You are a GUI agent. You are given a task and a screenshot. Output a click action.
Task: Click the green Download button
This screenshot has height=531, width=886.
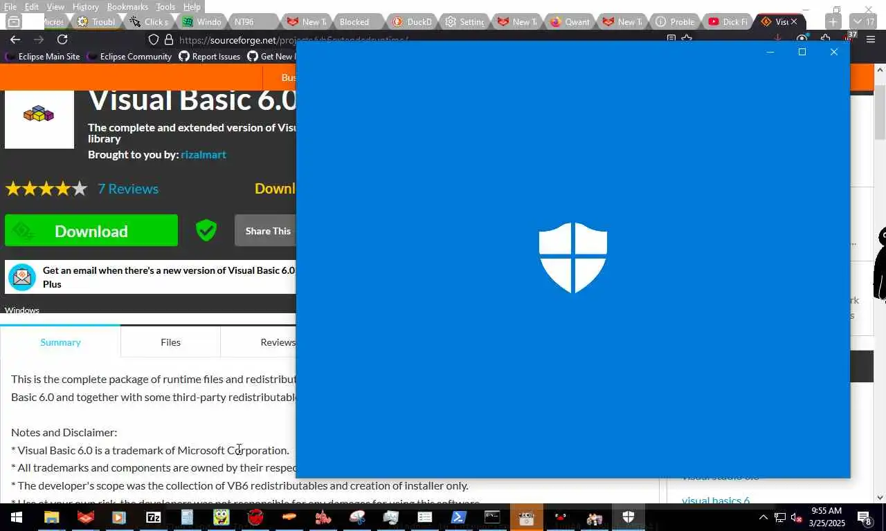pyautogui.click(x=91, y=231)
